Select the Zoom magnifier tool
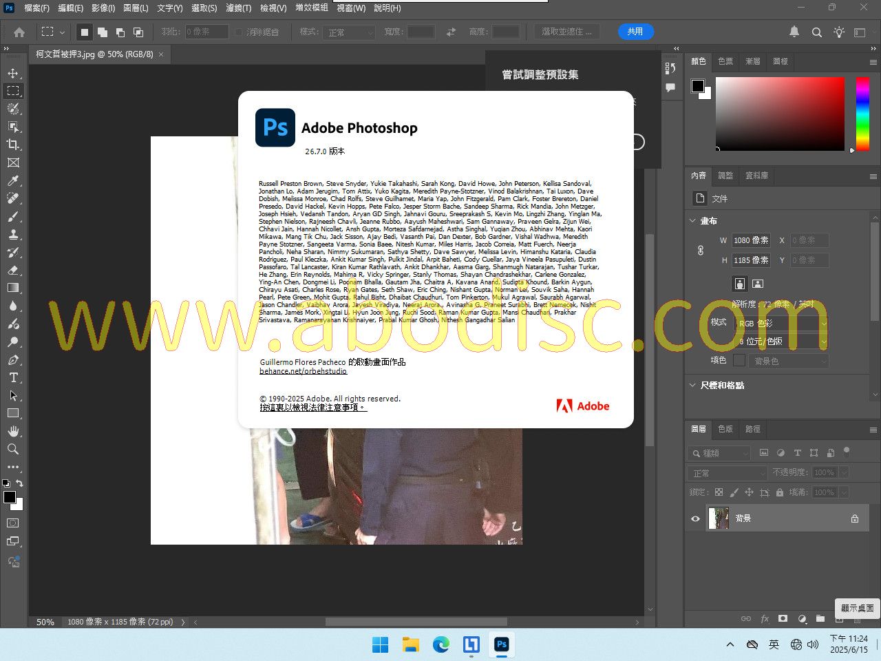Screen dimensions: 881x661 pos(13,449)
